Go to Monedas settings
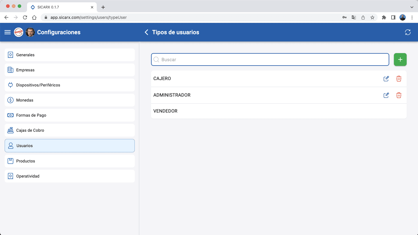 pyautogui.click(x=70, y=100)
